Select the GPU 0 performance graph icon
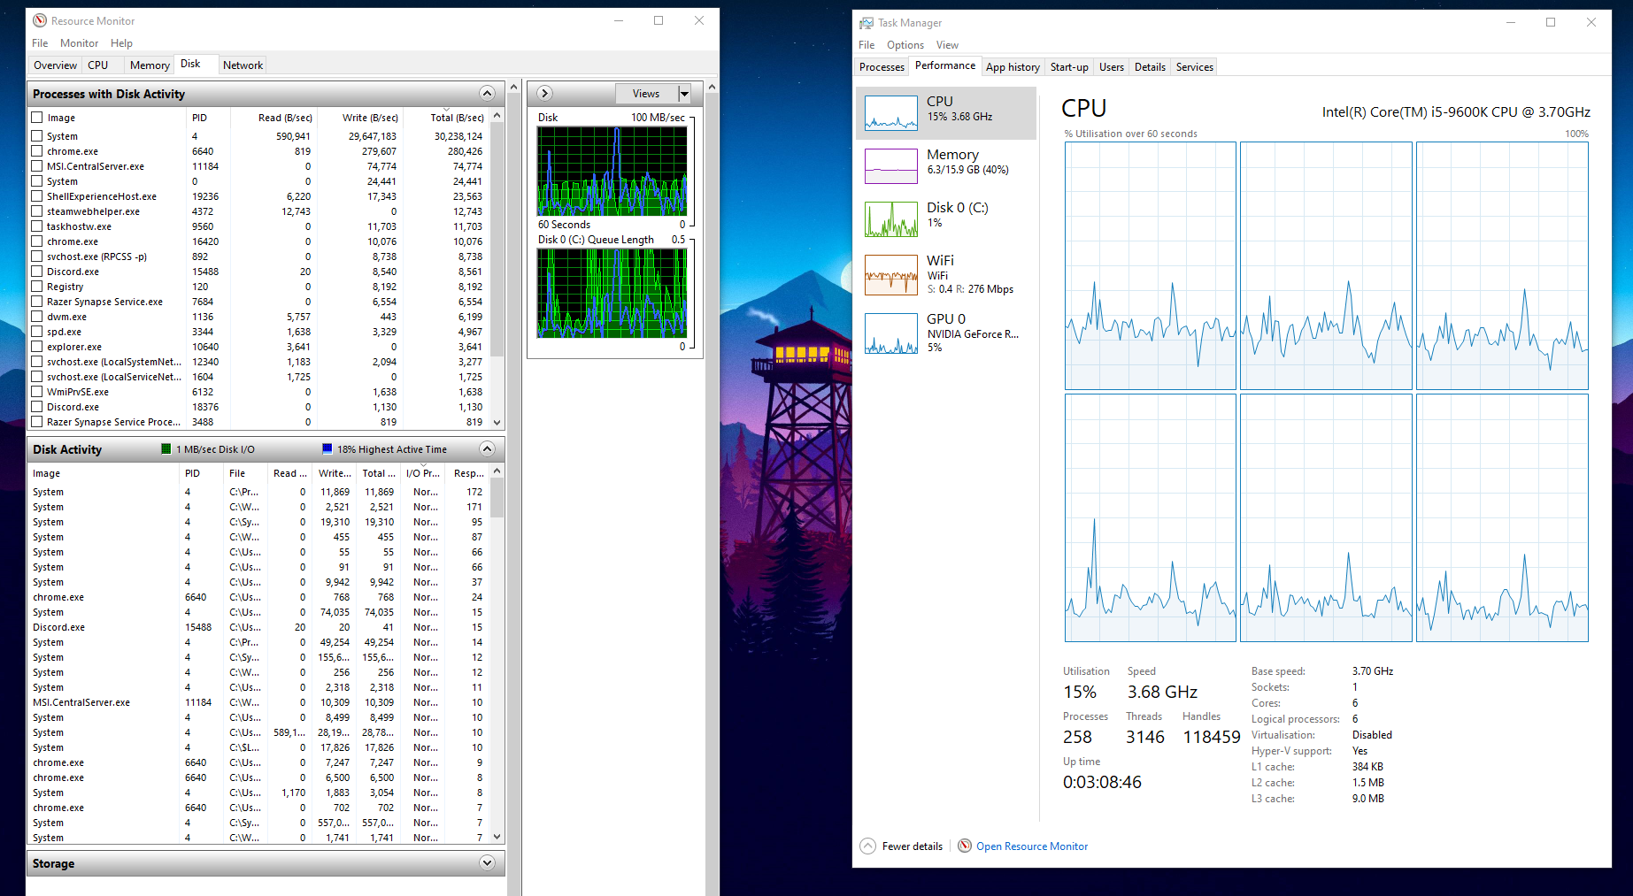Viewport: 1633px width, 896px height. 891,333
